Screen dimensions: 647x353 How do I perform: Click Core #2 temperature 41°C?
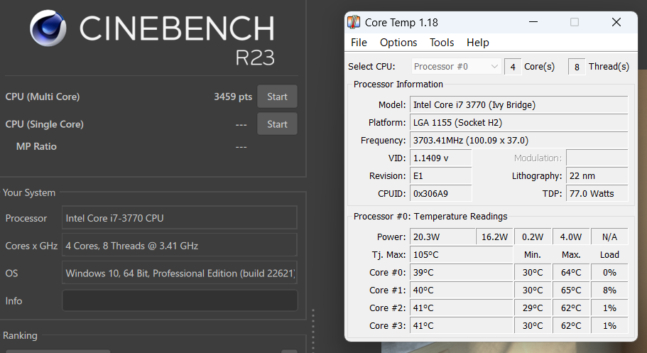[x=462, y=308]
